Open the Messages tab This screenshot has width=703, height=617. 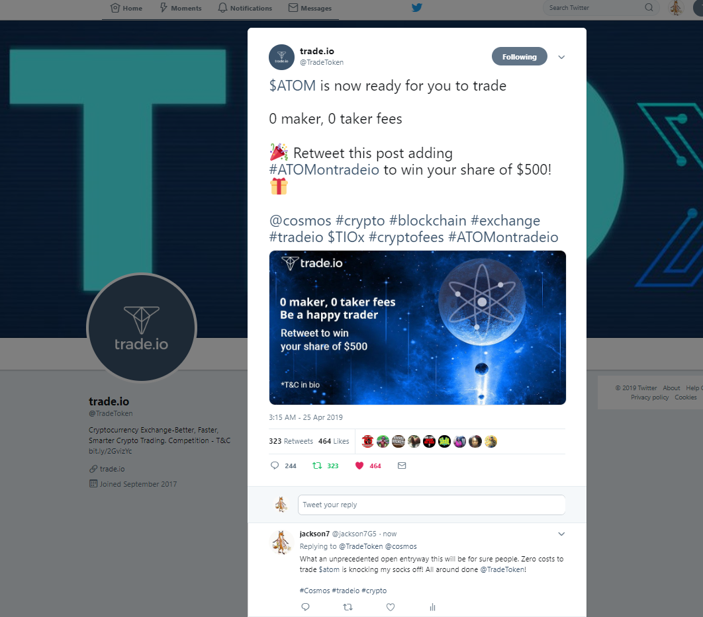310,8
